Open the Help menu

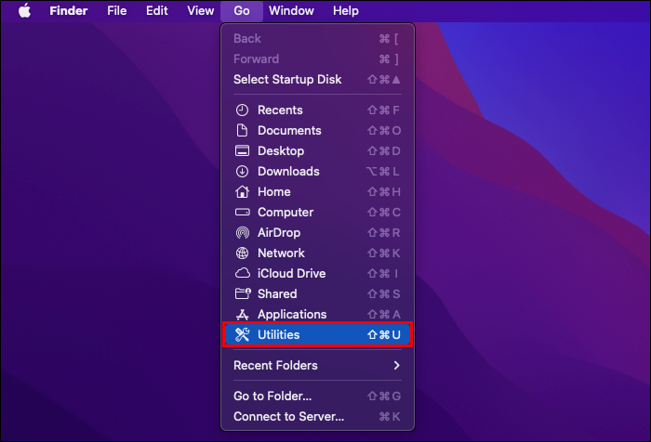tap(345, 11)
